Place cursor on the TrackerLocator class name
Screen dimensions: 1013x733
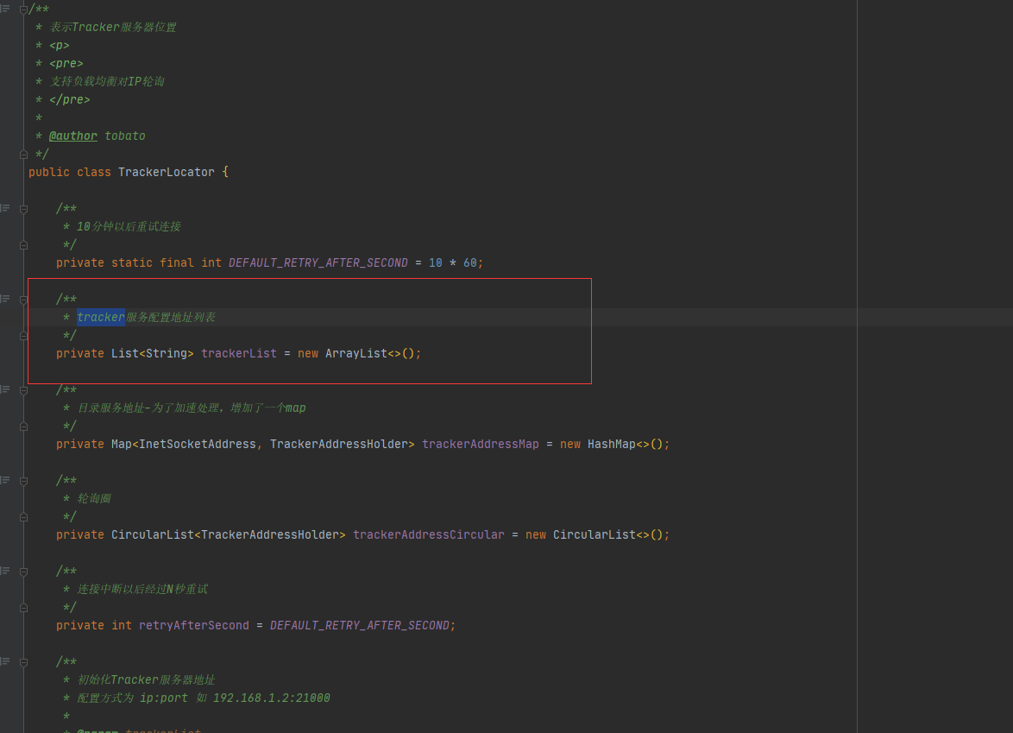click(166, 172)
